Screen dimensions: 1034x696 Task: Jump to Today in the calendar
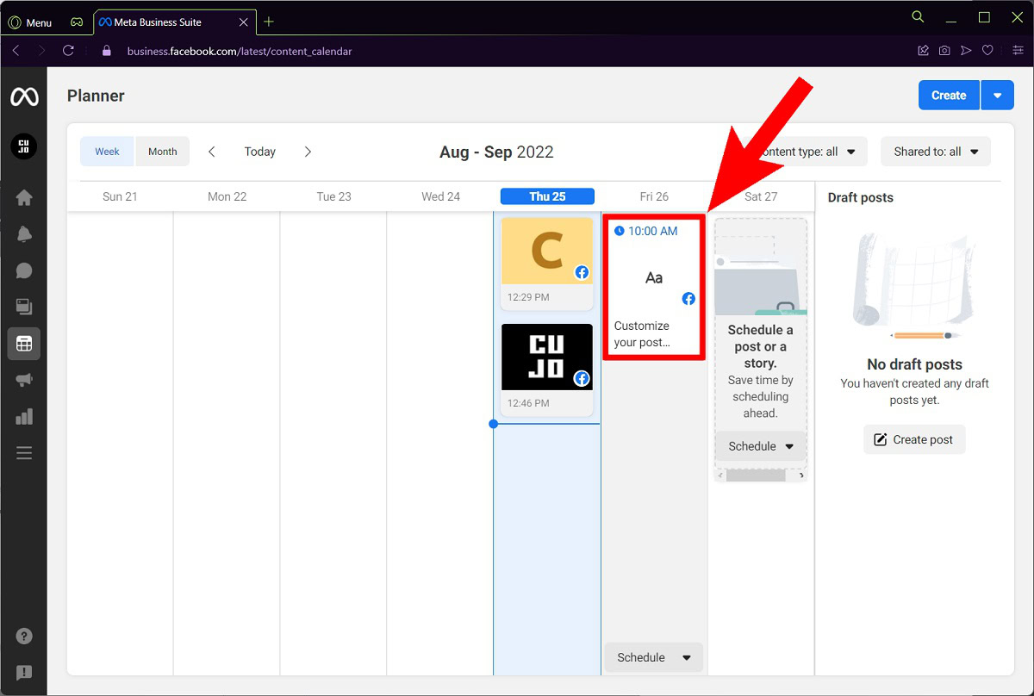259,152
